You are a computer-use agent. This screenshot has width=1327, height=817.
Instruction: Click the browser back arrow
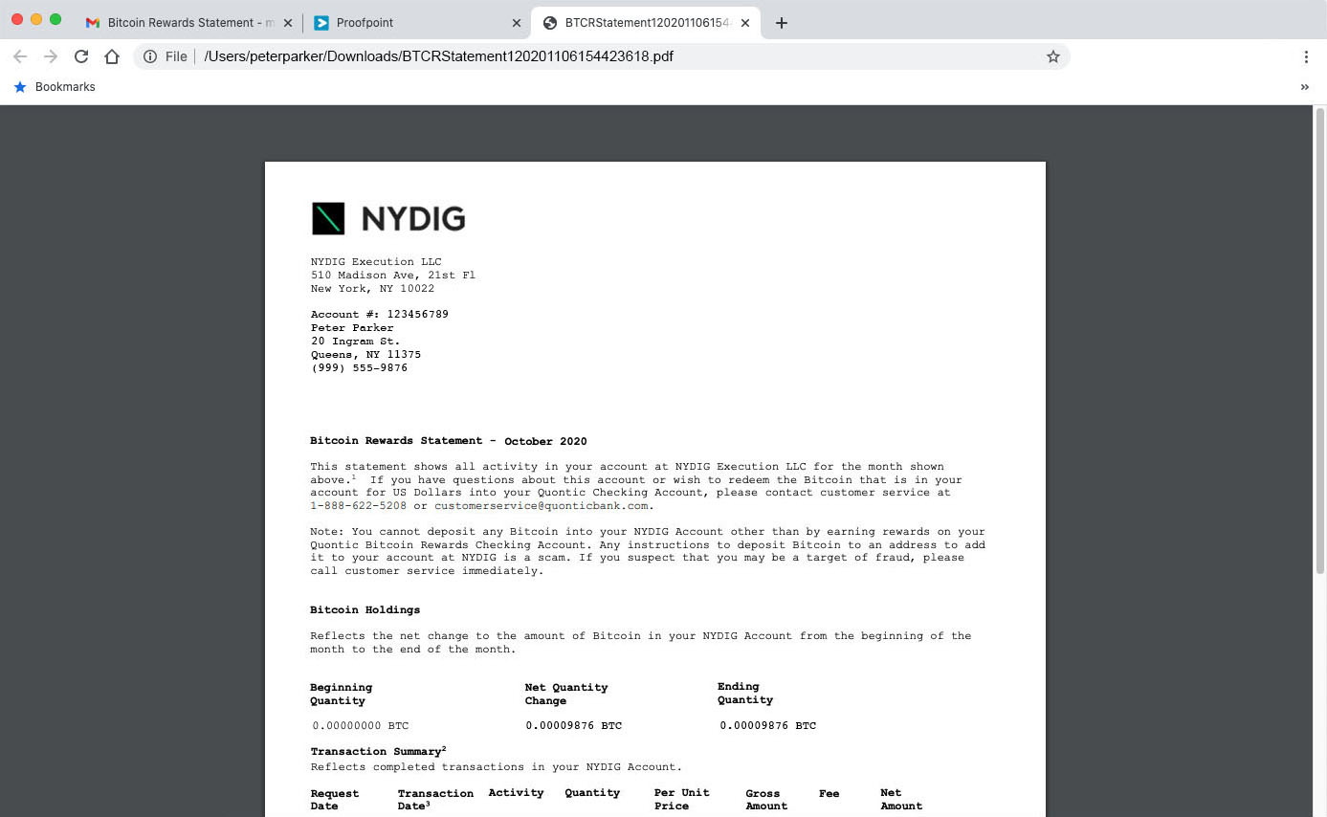coord(20,56)
